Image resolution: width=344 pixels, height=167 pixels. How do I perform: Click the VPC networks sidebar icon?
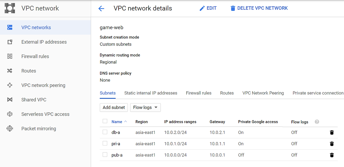click(10, 27)
